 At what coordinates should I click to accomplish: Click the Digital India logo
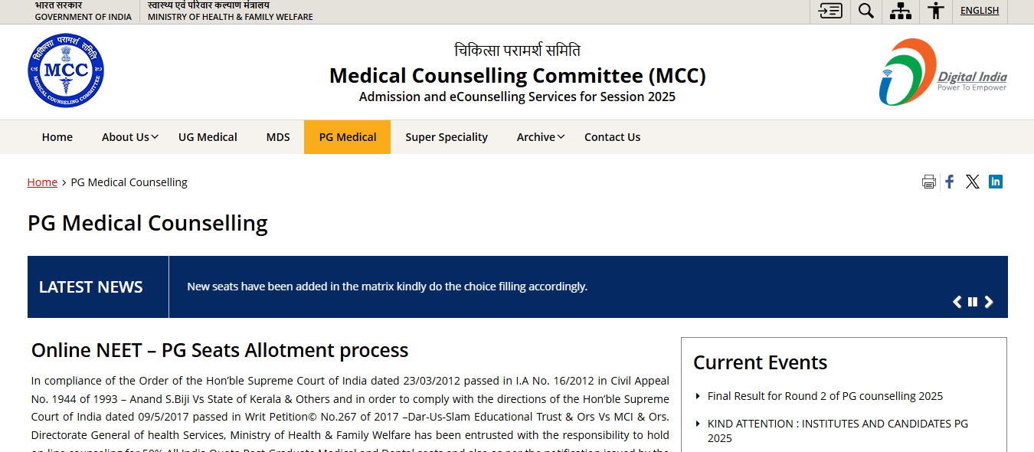click(943, 72)
